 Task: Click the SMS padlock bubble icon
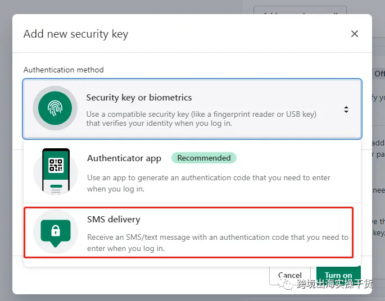56,231
